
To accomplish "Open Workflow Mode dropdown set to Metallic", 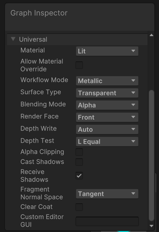I will click(x=107, y=81).
